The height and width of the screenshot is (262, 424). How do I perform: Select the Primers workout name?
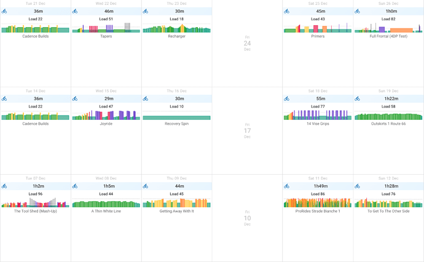coord(318,36)
